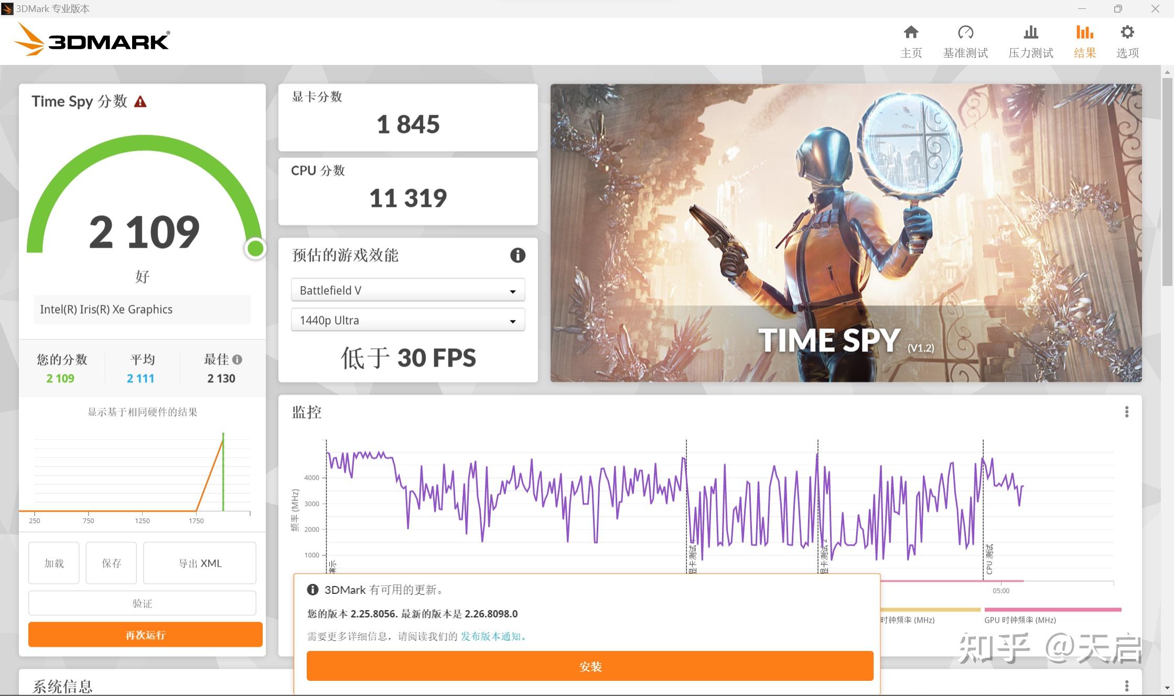Open system info panel three-dot menu
This screenshot has height=696, width=1174.
(x=1126, y=686)
